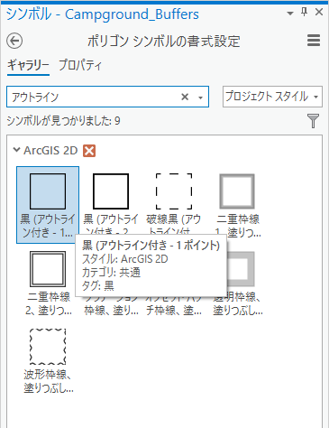Pick the 二重枠線 1 gray double outline symbol

(x=237, y=205)
